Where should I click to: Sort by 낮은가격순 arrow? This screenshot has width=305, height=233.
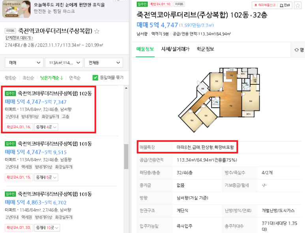point(62,78)
